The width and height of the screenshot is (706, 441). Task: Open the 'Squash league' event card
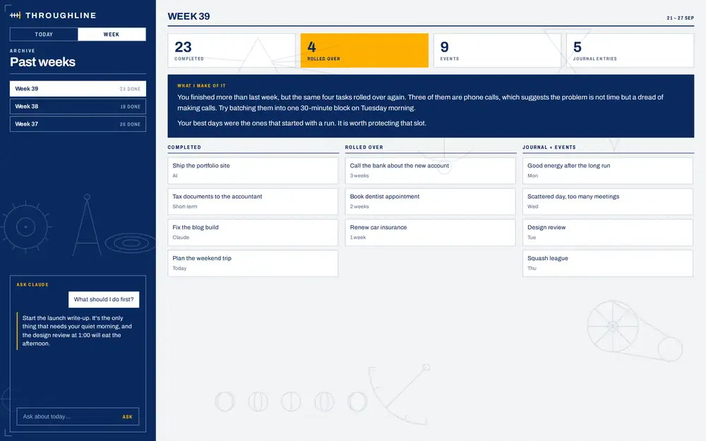607,263
